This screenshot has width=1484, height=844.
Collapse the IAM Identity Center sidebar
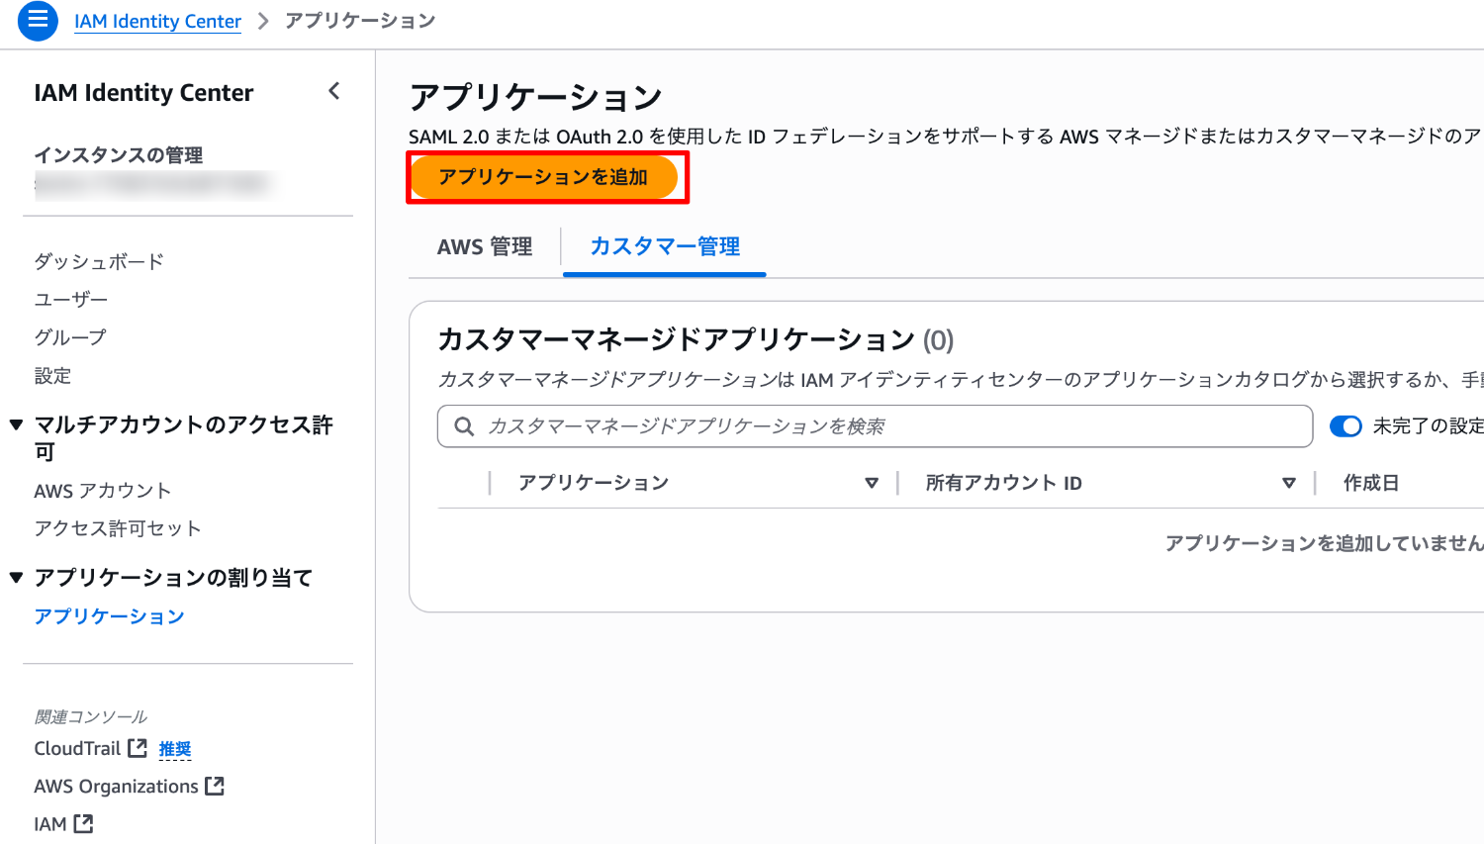[x=334, y=91]
